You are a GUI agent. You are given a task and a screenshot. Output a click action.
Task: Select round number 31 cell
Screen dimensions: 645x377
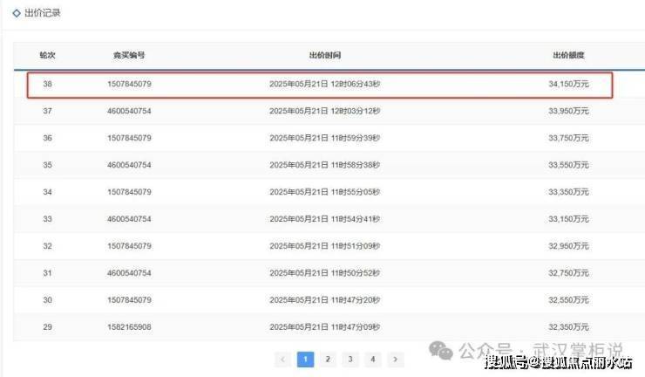click(47, 273)
